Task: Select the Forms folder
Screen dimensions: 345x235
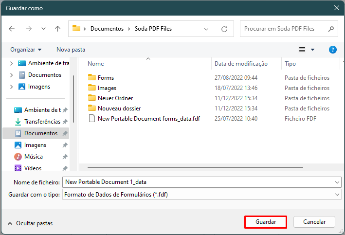Action: 106,78
